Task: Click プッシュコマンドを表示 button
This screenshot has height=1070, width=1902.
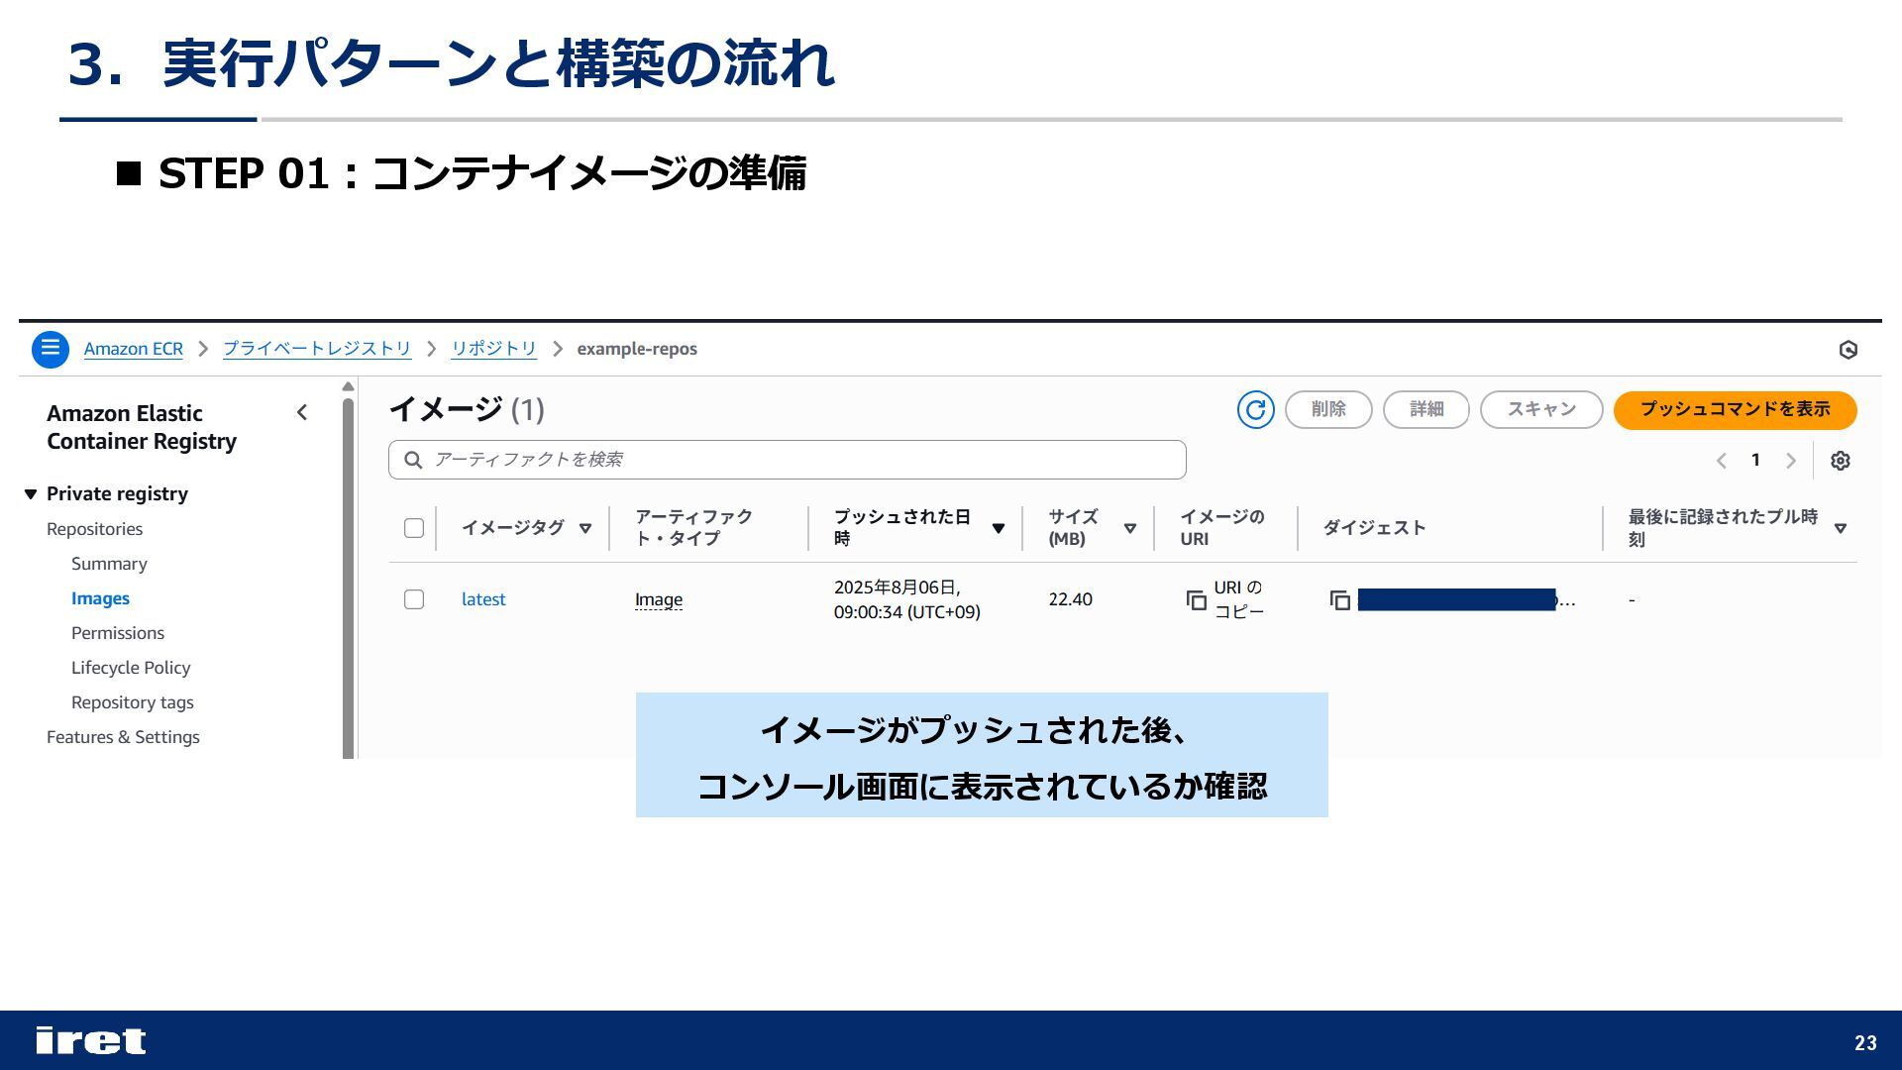Action: [x=1735, y=409]
